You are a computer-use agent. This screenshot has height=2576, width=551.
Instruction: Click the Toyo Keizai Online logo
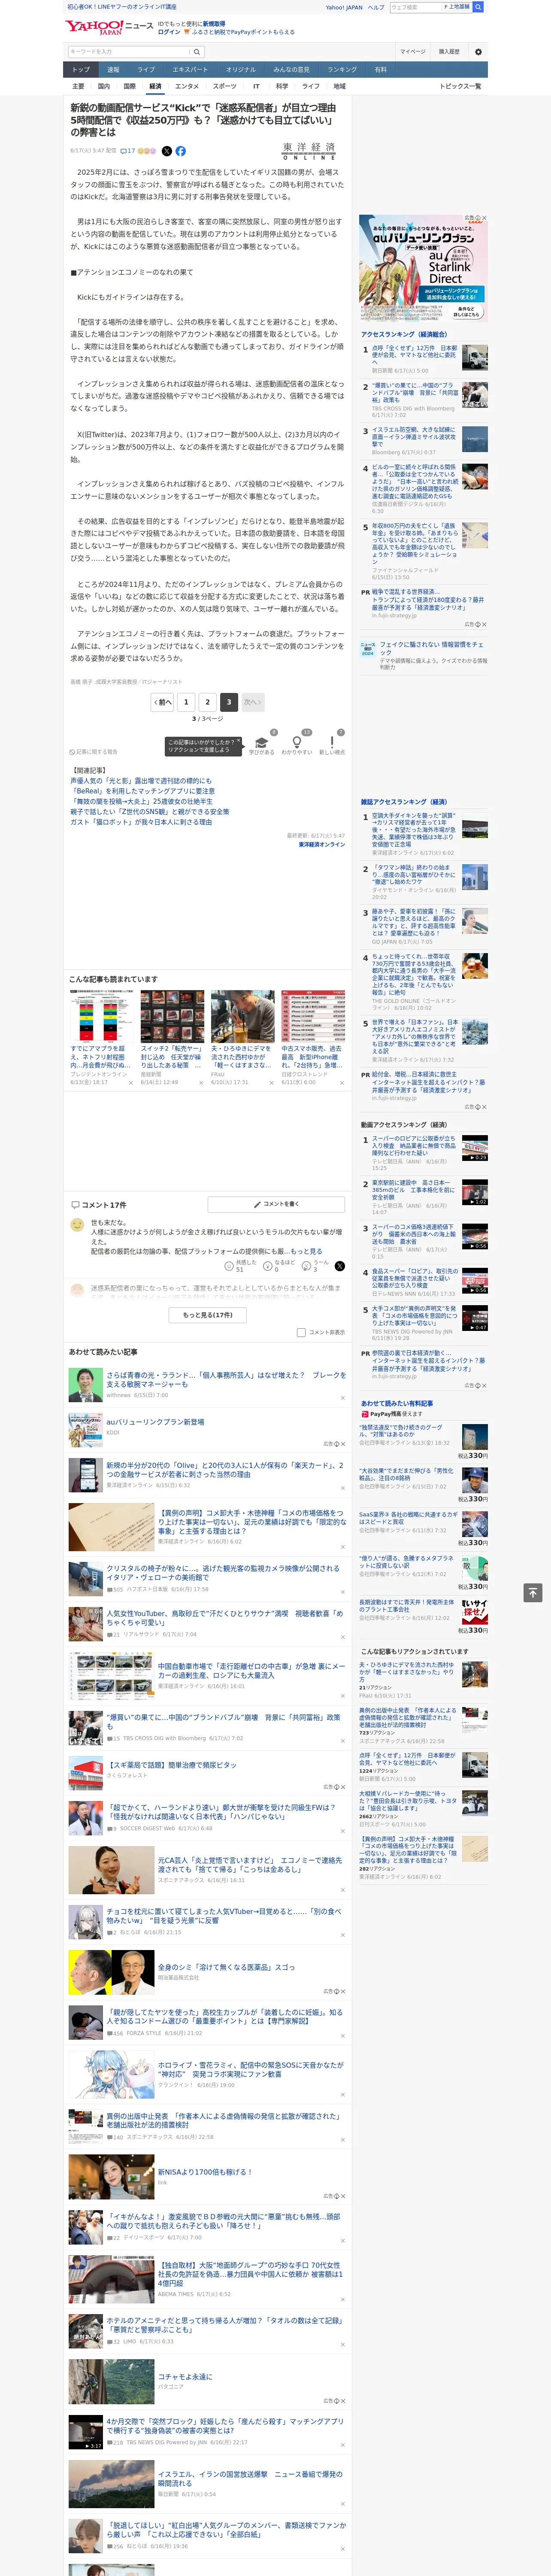[x=309, y=151]
